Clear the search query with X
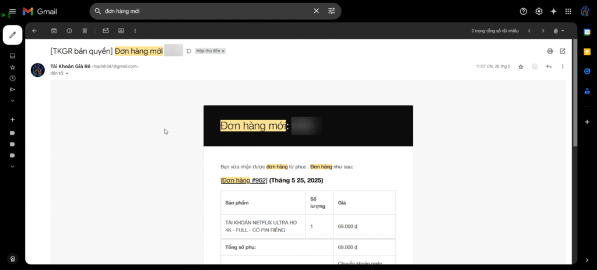597x270 pixels. 316,11
